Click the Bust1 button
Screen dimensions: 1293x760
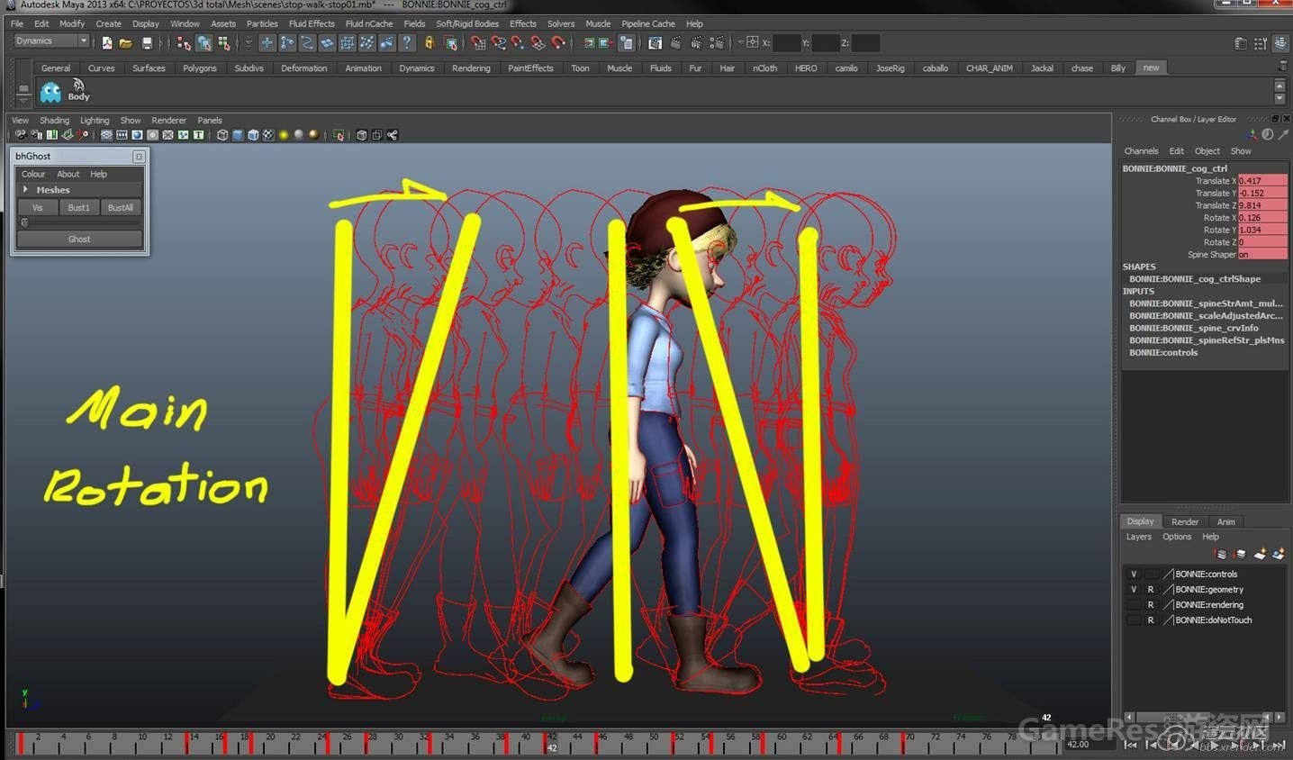(79, 207)
